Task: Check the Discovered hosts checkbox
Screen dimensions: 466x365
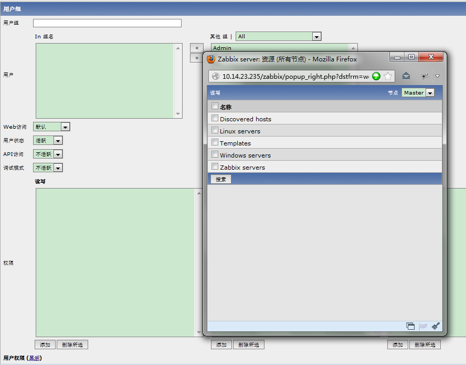Action: 215,118
